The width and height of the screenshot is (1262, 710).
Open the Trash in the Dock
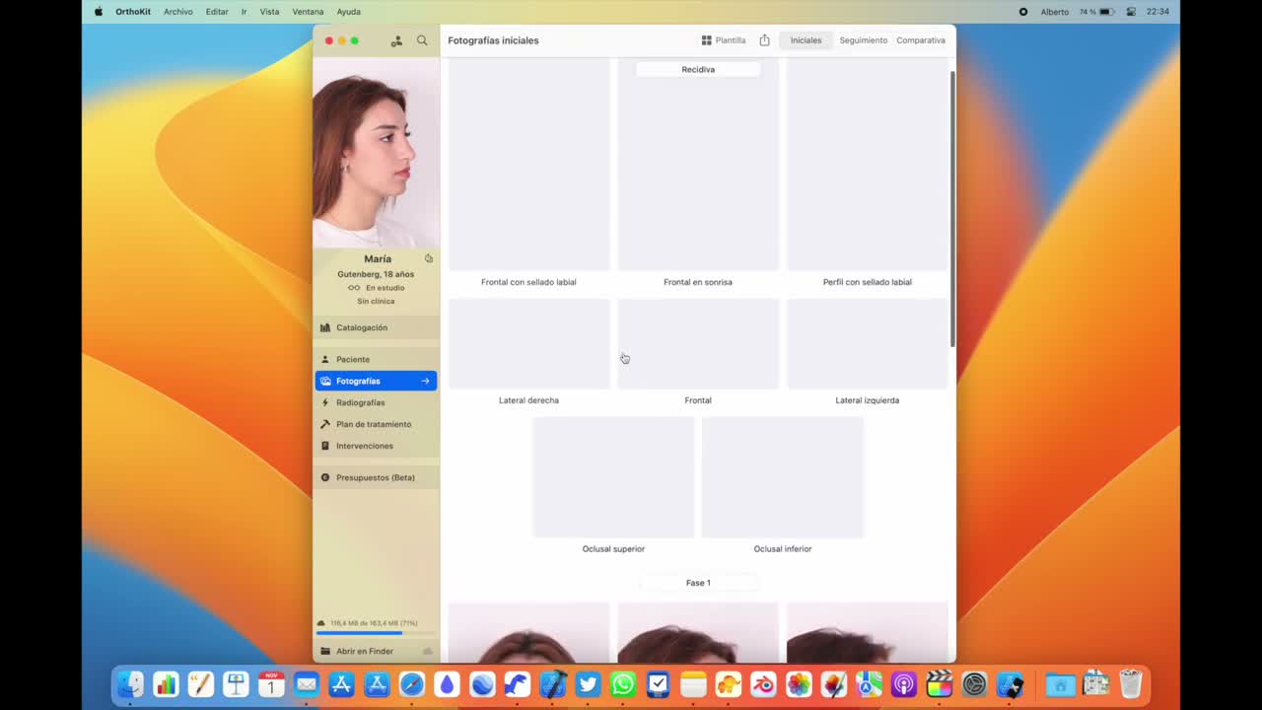tap(1130, 683)
